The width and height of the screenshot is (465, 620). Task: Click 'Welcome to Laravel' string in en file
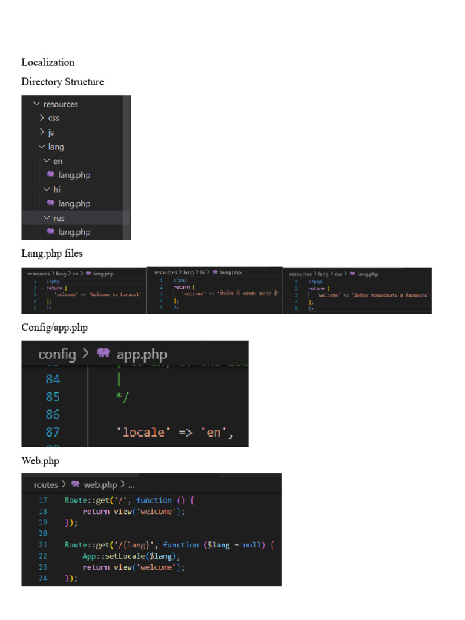[x=114, y=295]
